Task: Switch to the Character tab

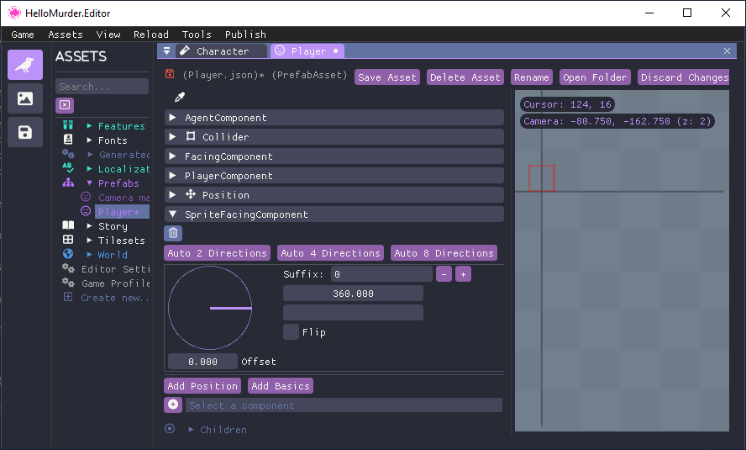Action: pos(222,51)
